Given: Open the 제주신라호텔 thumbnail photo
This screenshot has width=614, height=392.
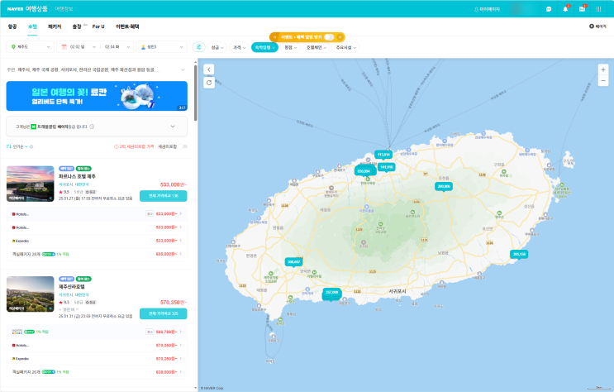Looking at the screenshot, I should pyautogui.click(x=30, y=294).
